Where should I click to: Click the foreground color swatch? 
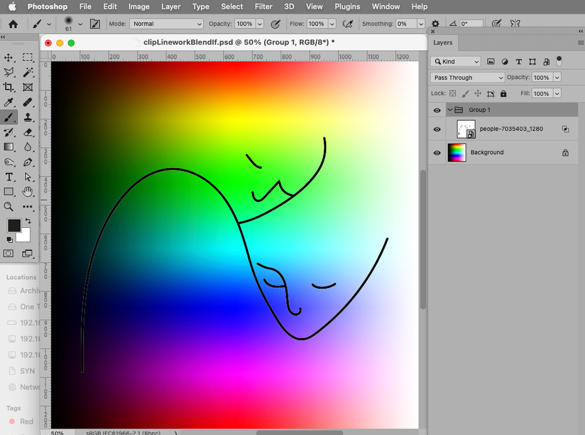pyautogui.click(x=14, y=225)
